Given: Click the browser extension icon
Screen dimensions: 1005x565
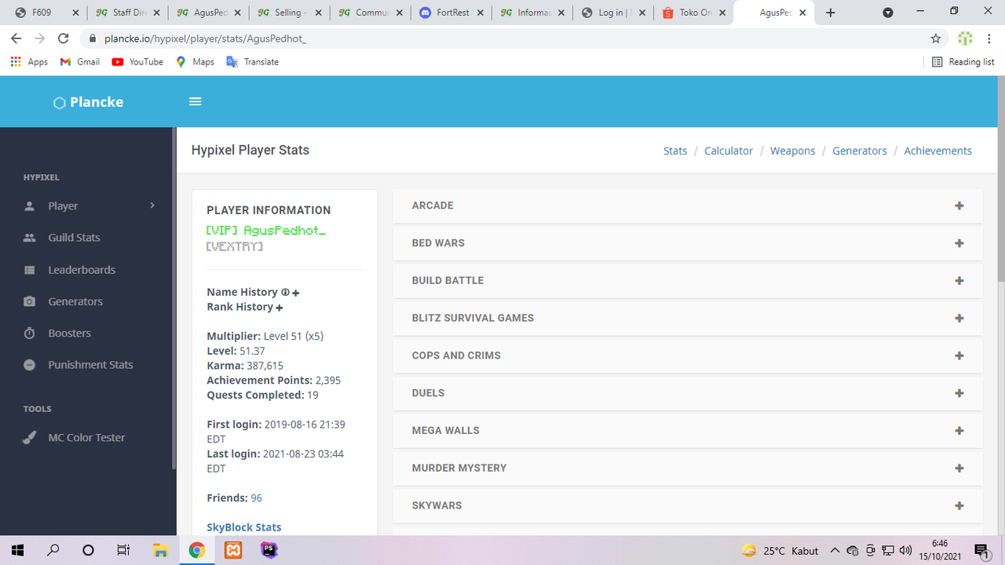Looking at the screenshot, I should tap(966, 38).
